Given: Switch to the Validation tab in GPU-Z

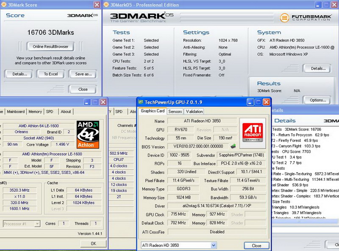Looking at the screenshot, I should pos(195,111).
